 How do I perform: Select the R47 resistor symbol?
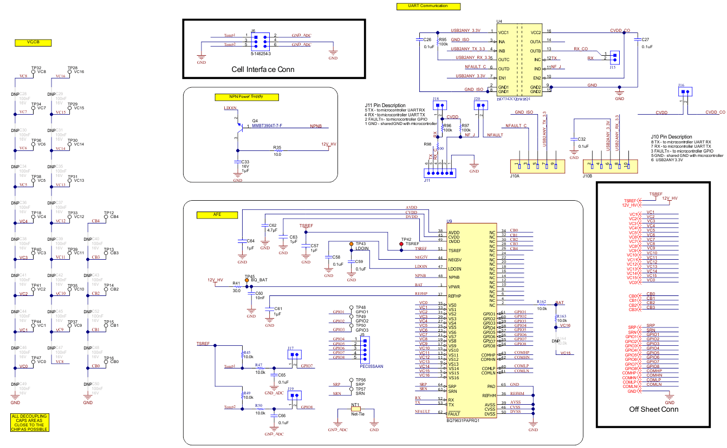click(261, 368)
